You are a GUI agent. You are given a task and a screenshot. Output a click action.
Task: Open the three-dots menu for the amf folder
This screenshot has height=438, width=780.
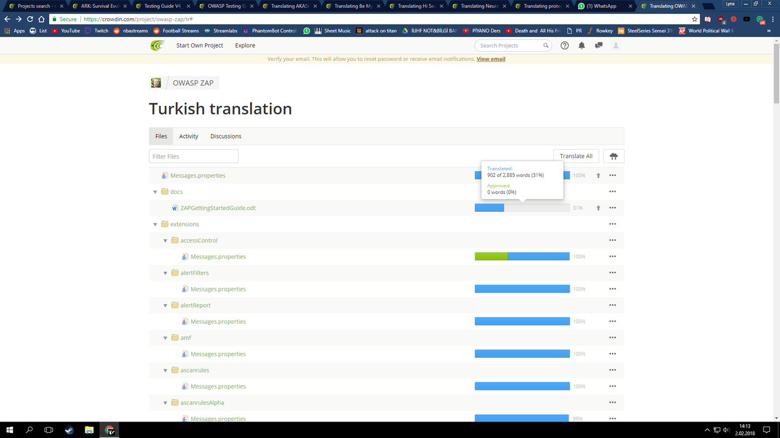tap(612, 338)
